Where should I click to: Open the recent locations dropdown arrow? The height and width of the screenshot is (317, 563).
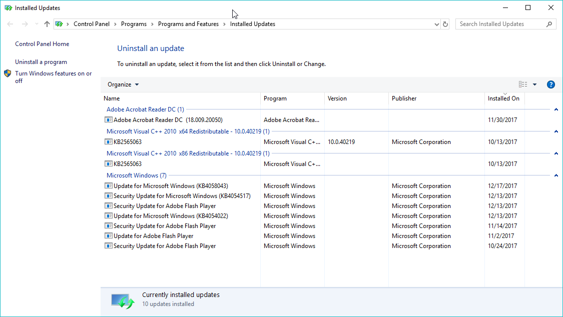coord(37,24)
